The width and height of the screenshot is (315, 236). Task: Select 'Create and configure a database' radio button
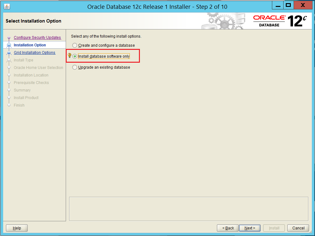click(75, 45)
